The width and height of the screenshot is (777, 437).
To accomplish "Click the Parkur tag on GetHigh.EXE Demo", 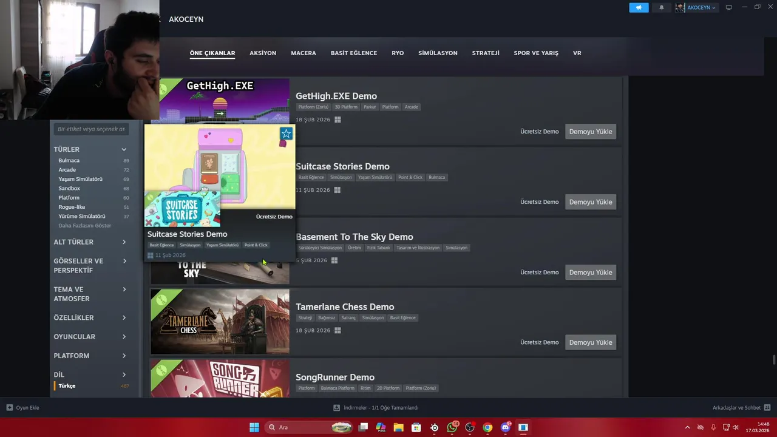I will (x=370, y=107).
